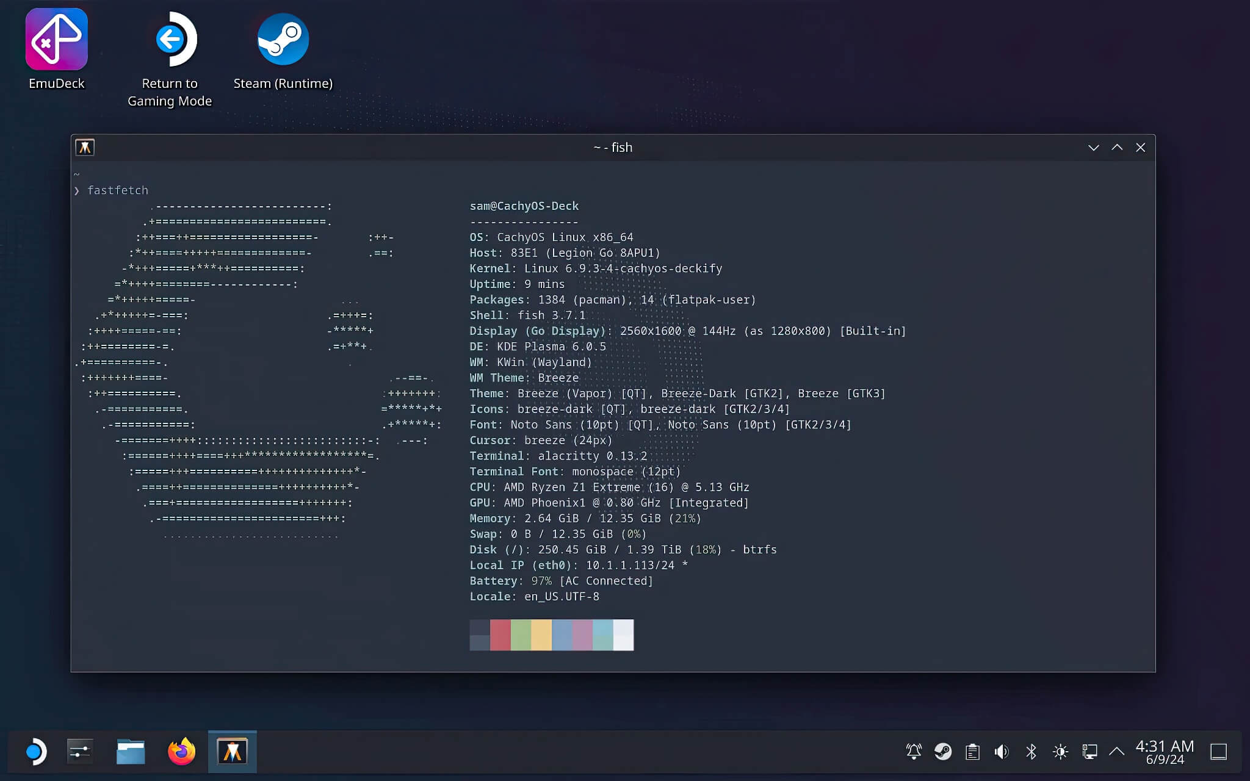Open the Dolphin file manager from the taskbar
Screen dimensions: 1250x781
pyautogui.click(x=130, y=752)
